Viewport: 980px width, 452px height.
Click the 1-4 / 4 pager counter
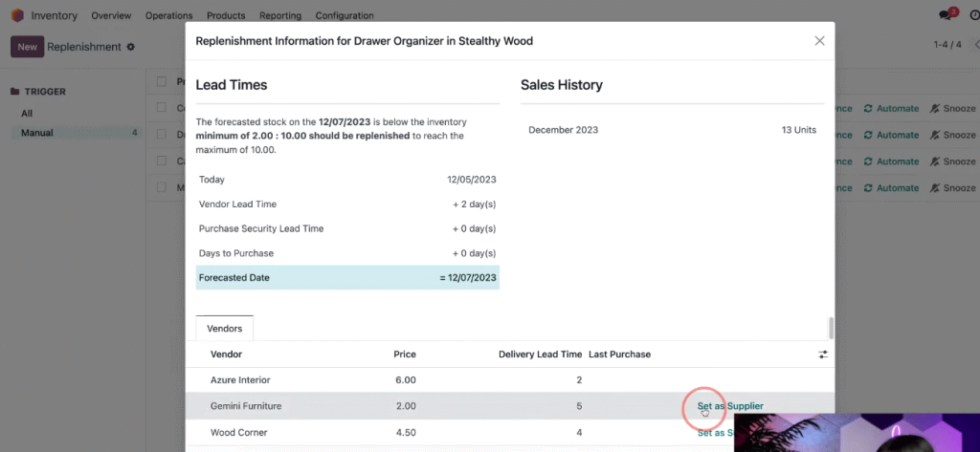tap(947, 44)
